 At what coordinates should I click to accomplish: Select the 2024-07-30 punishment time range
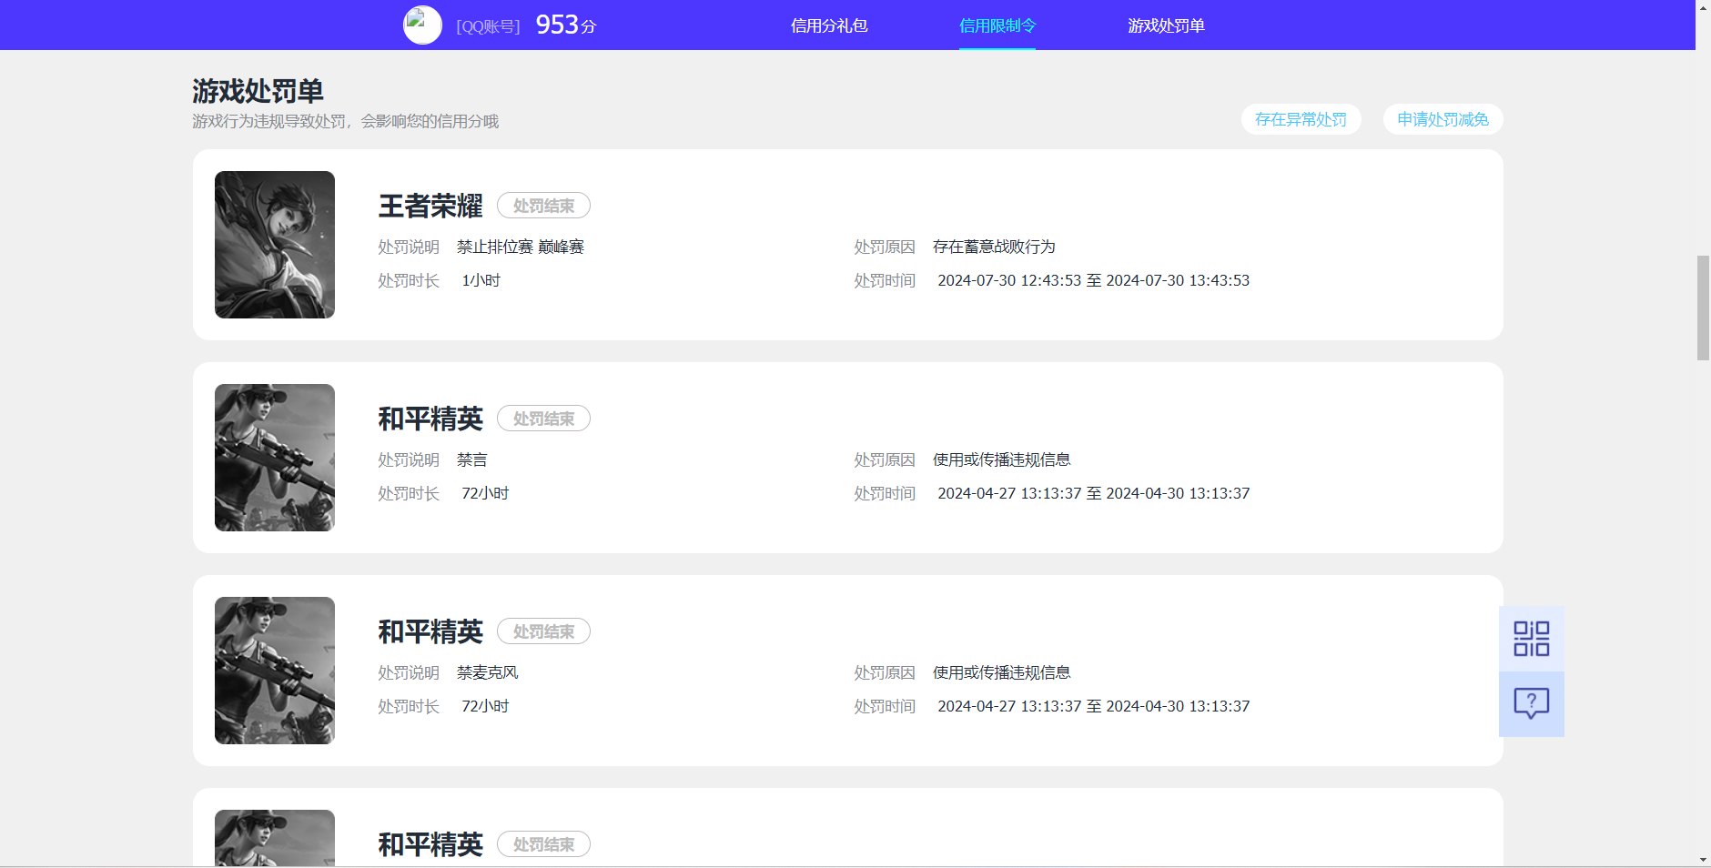(x=1093, y=280)
